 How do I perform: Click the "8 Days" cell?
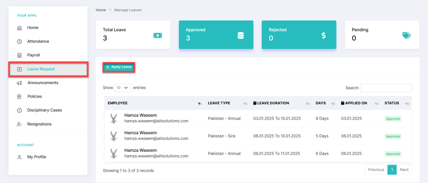tap(322, 118)
